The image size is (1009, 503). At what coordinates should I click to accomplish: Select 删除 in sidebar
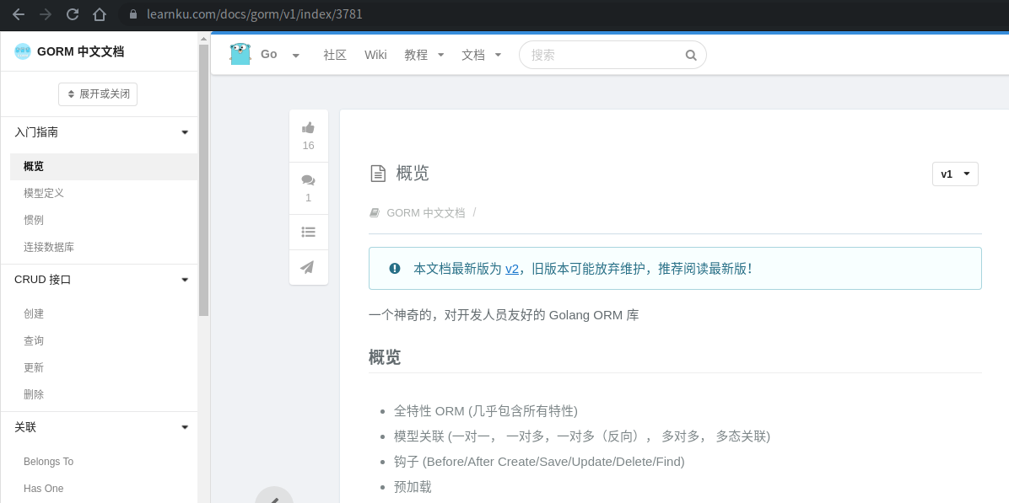click(x=34, y=394)
